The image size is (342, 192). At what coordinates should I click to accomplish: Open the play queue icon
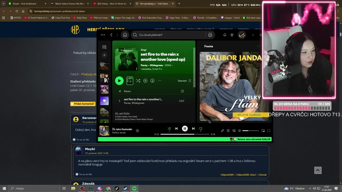click(228, 131)
